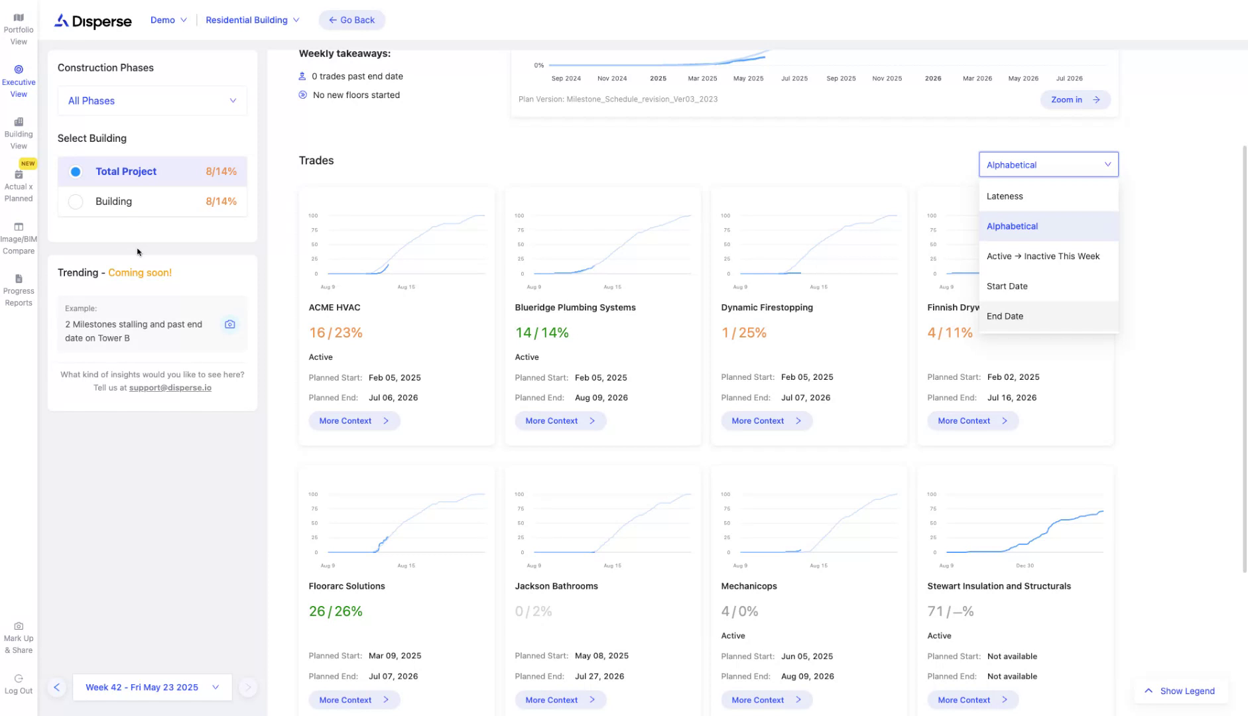Click the support@disperse.io email link
This screenshot has height=716, width=1248.
tap(170, 388)
